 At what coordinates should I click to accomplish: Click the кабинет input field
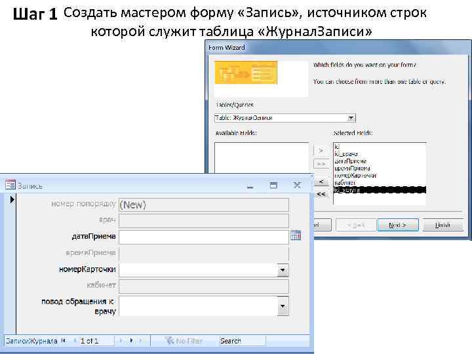(204, 286)
